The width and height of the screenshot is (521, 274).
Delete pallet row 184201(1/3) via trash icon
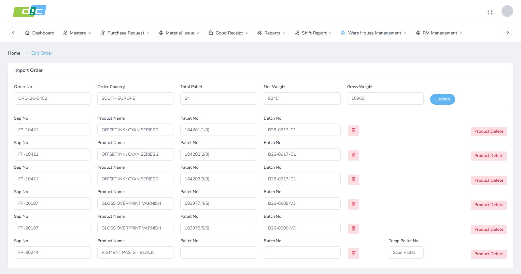[353, 130]
